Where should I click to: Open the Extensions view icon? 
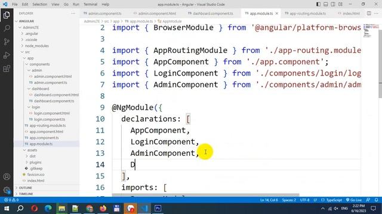(7, 69)
